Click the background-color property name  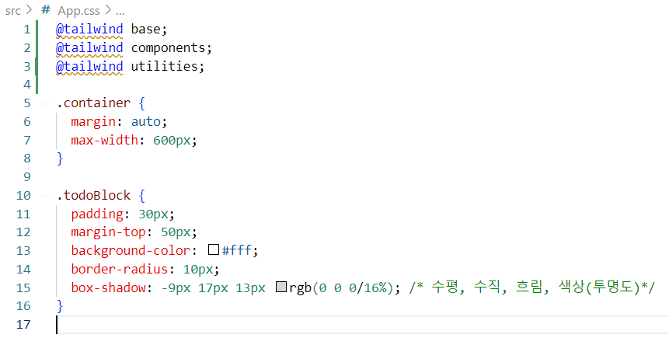tap(131, 250)
